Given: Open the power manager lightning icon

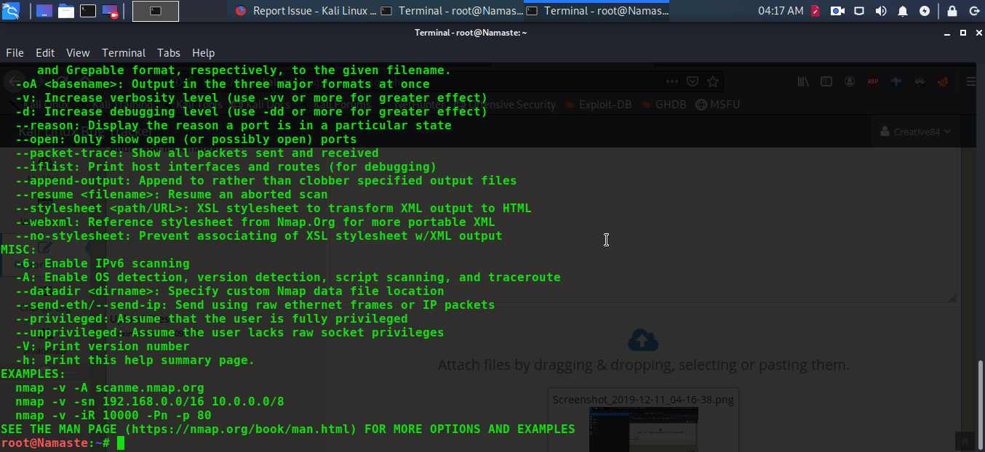Looking at the screenshot, I should coord(925,11).
